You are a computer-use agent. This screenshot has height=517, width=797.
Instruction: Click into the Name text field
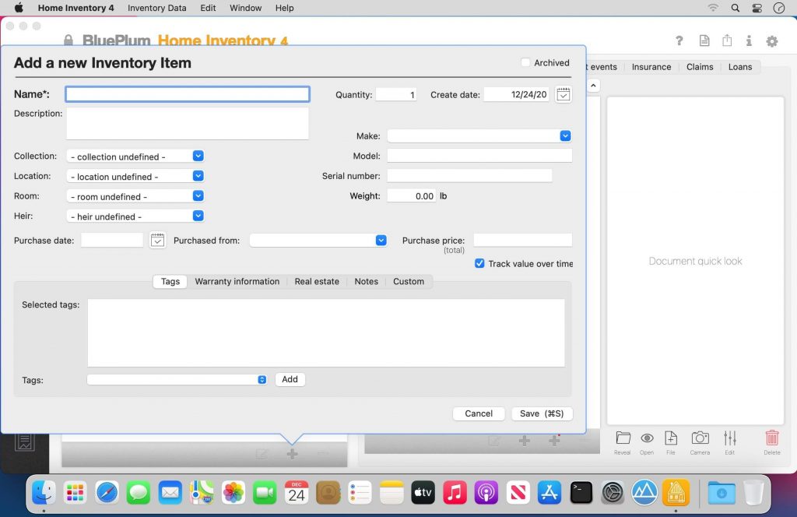[x=188, y=94]
